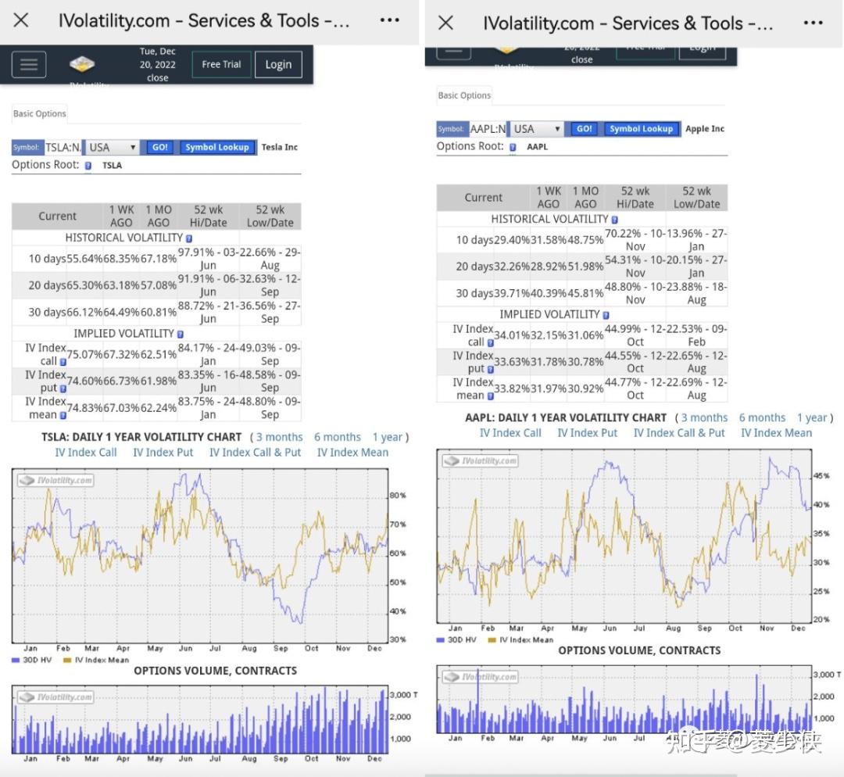Image resolution: width=844 pixels, height=777 pixels.
Task: Click the TSLA daily volatility chart
Action: point(200,556)
